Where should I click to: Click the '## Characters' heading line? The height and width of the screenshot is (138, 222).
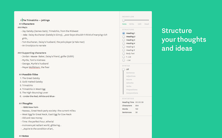27,24
